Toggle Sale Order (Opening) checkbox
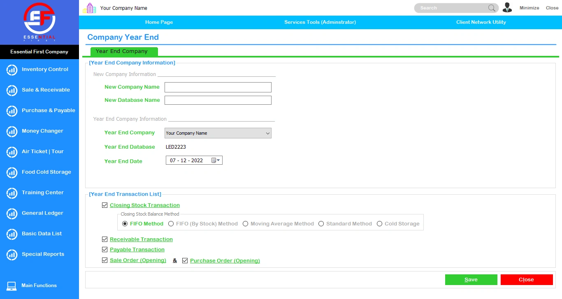The width and height of the screenshot is (562, 299). (105, 260)
